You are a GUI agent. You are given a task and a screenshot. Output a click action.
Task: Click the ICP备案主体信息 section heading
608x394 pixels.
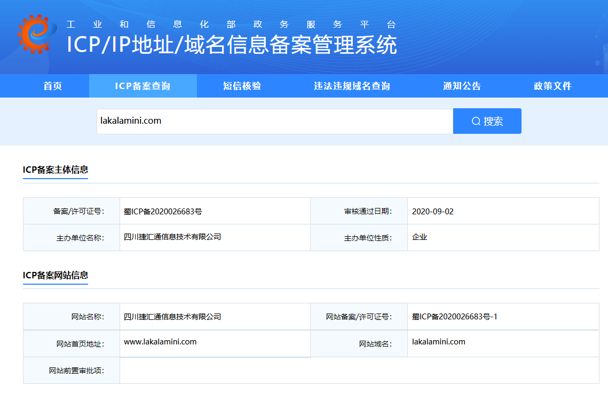click(x=56, y=170)
